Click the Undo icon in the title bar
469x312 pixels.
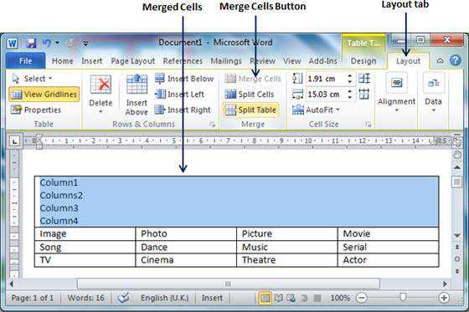point(47,43)
